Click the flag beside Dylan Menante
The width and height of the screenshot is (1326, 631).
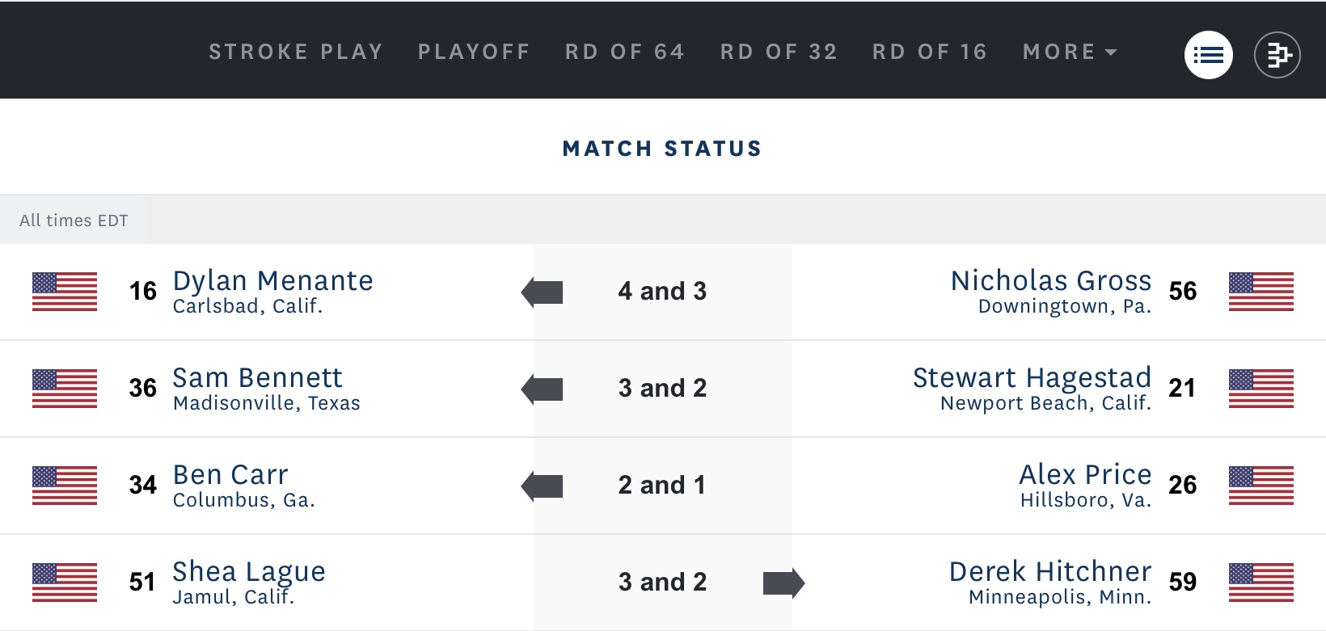pos(65,292)
